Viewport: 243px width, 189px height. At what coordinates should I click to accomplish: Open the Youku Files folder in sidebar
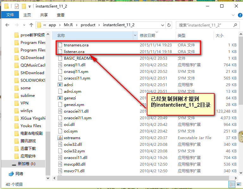tap(28, 126)
